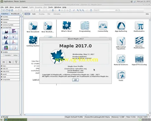Open the Connectivity topic icon
The height and width of the screenshot is (121, 151).
pyautogui.click(x=103, y=25)
